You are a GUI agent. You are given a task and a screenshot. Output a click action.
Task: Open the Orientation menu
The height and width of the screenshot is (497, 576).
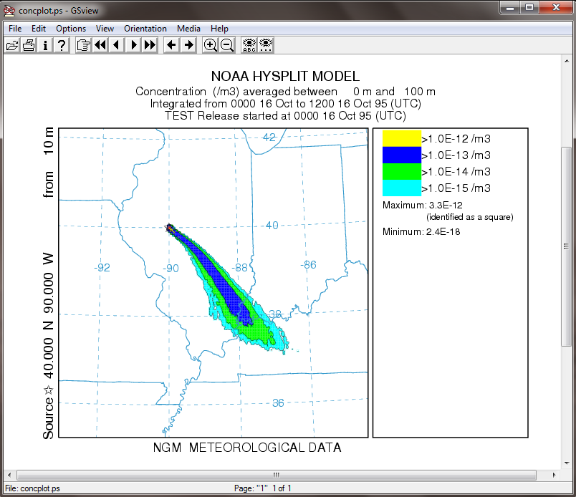click(x=145, y=29)
